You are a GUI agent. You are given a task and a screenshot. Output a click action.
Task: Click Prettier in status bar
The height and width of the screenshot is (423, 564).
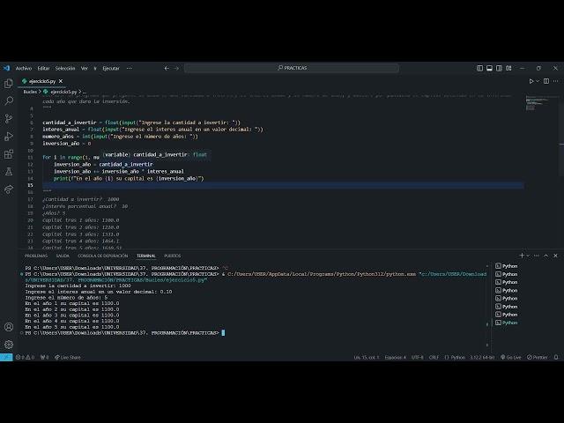coord(538,357)
